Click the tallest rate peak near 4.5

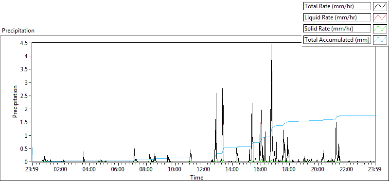click(271, 45)
